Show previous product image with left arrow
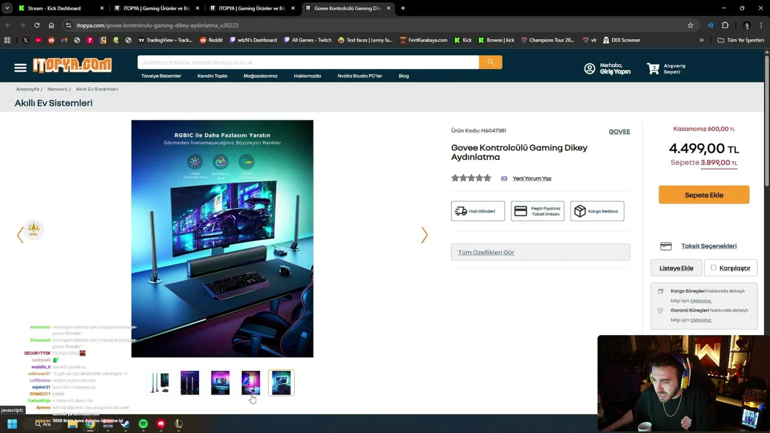Image resolution: width=770 pixels, height=433 pixels. (20, 235)
